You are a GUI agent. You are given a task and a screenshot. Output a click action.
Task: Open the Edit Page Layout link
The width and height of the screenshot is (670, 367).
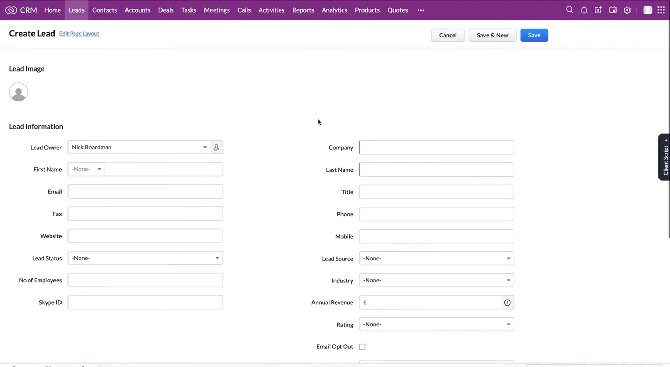click(79, 34)
